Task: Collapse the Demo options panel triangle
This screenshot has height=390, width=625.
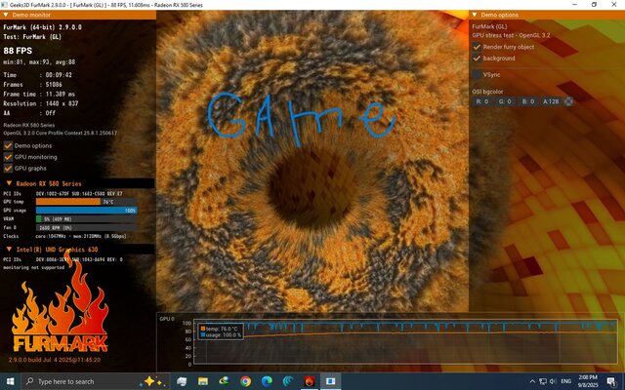Action: pyautogui.click(x=475, y=15)
